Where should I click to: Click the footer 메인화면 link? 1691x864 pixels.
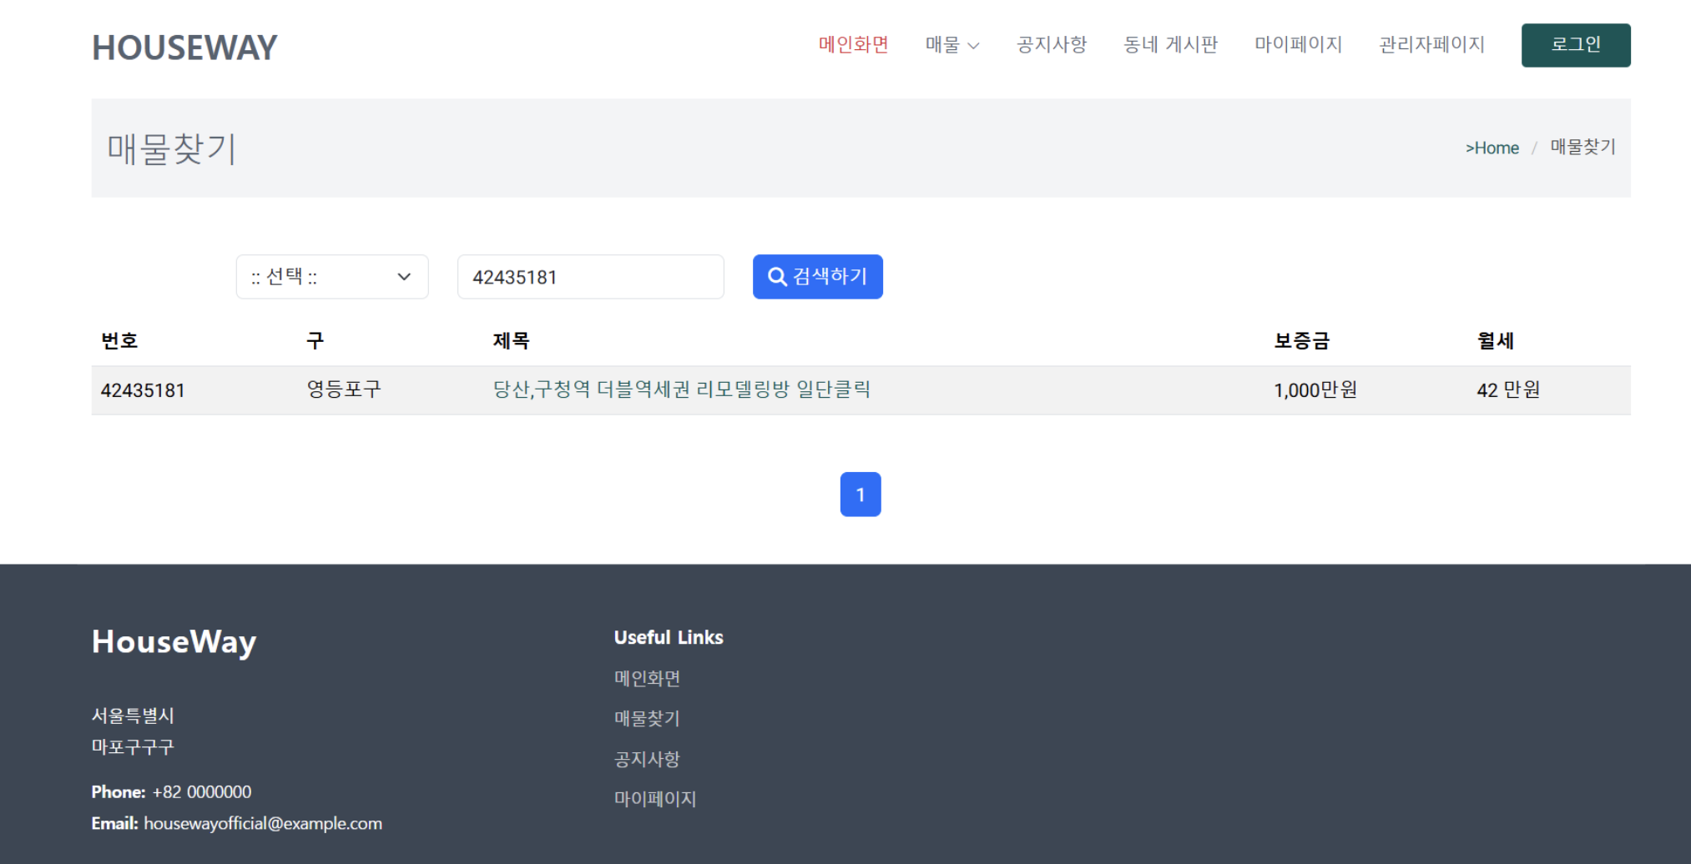(645, 678)
